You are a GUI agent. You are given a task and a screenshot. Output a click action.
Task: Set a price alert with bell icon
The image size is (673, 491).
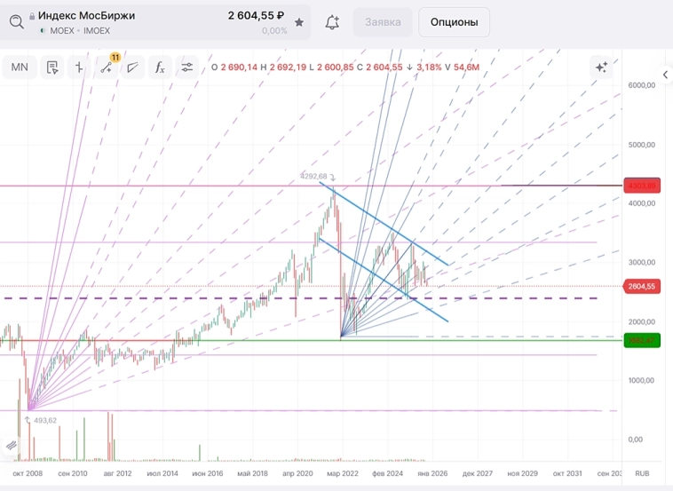pos(332,22)
